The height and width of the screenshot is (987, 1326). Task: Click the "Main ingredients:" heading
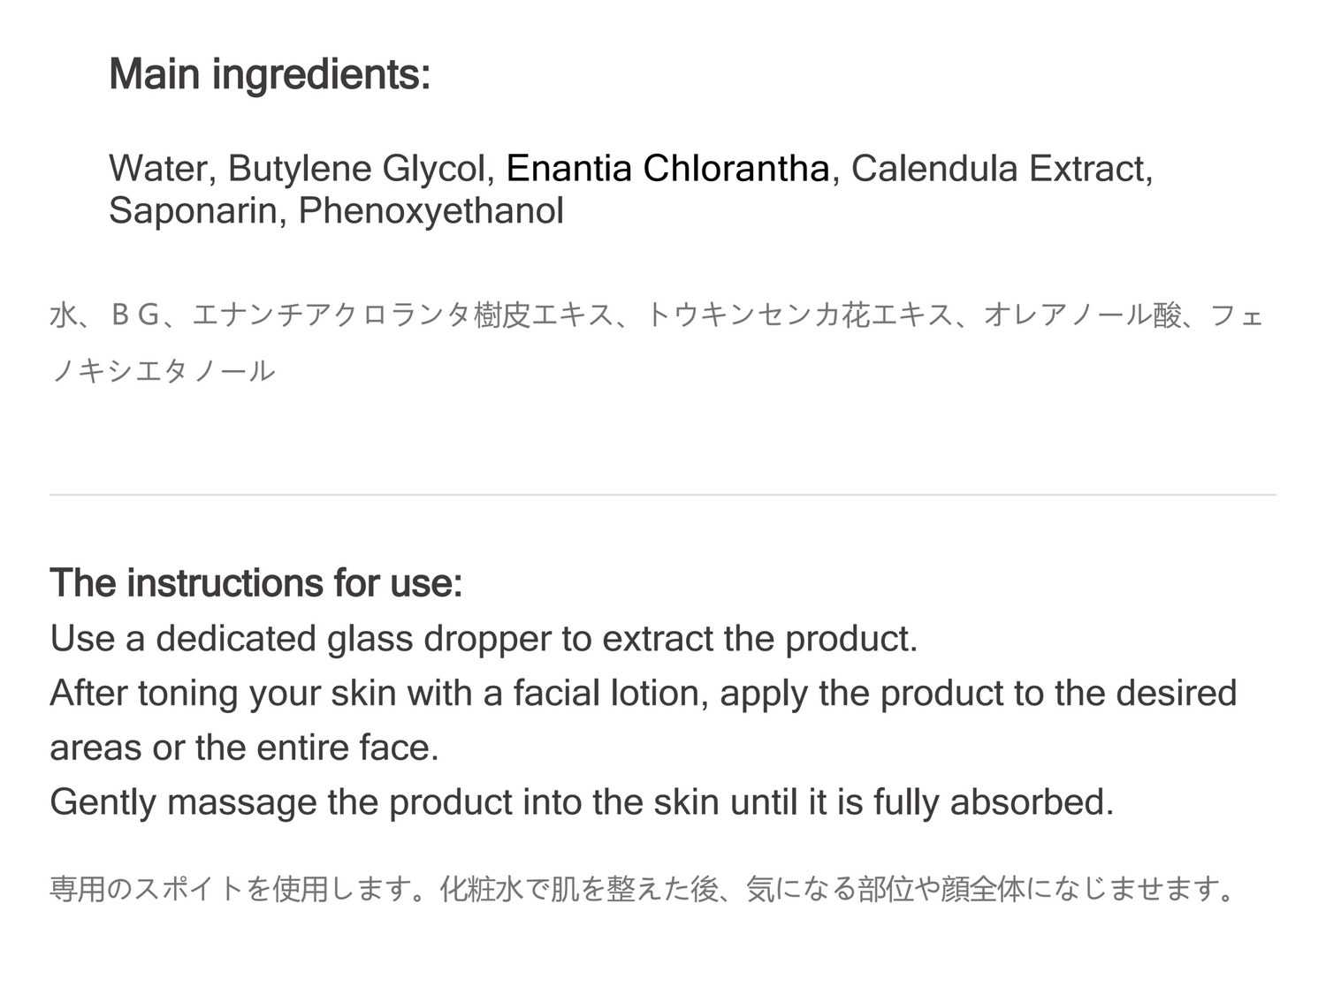[270, 74]
